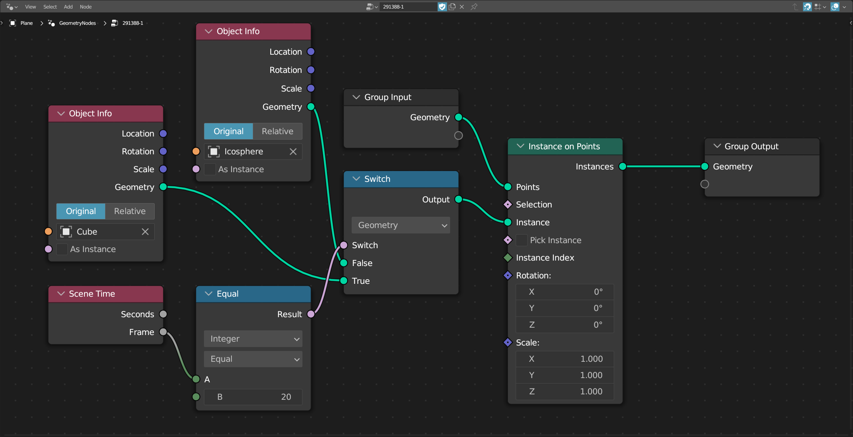This screenshot has height=437, width=853.
Task: Edit the B value input field showing 20
Action: 253,396
